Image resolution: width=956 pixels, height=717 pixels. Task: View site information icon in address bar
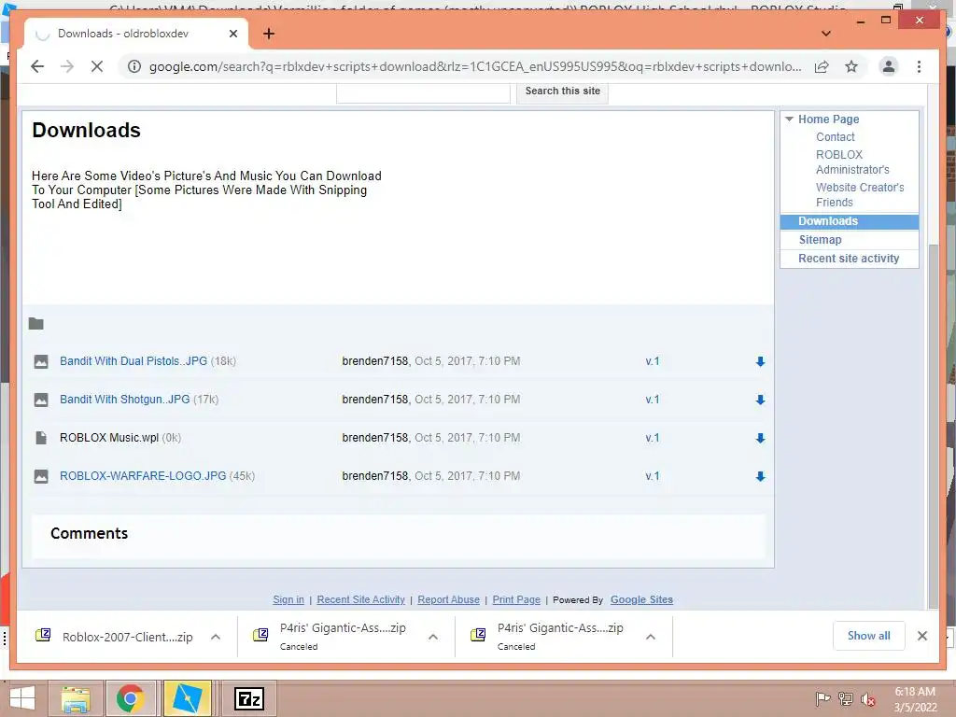tap(134, 66)
